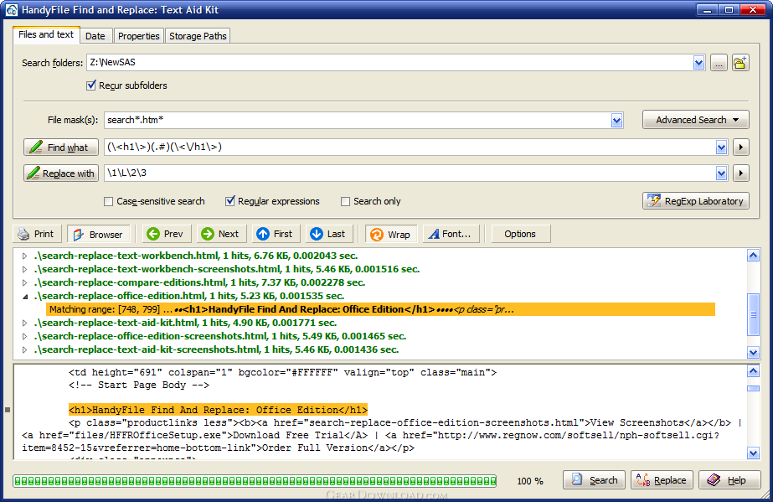Click the preview pane scrollbar thumb
Image resolution: width=773 pixels, height=502 pixels.
(x=753, y=389)
